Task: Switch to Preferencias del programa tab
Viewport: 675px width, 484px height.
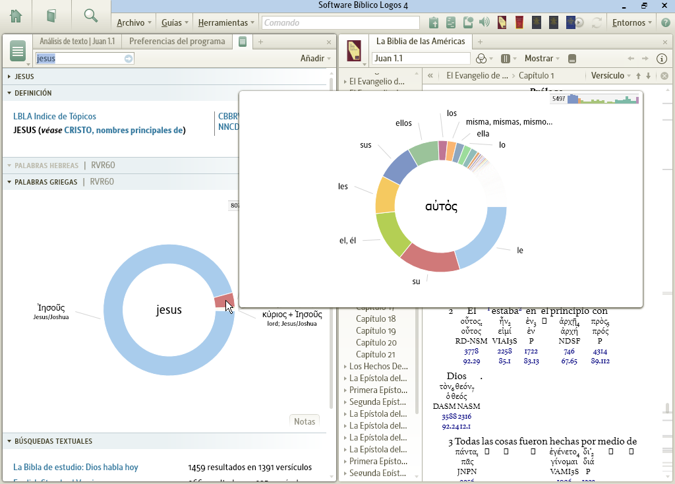Action: (x=177, y=41)
